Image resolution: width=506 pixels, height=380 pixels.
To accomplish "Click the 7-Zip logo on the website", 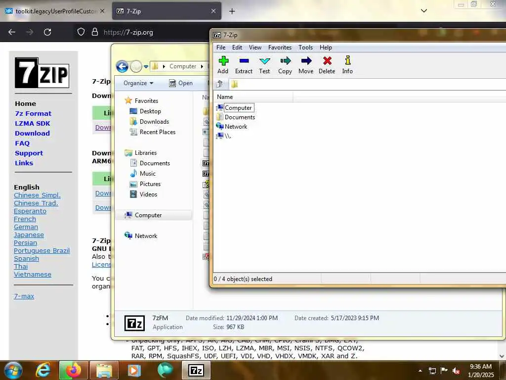I will click(42, 73).
